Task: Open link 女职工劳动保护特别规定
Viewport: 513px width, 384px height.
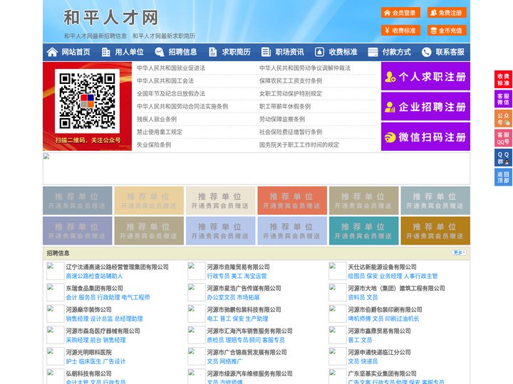Action: pyautogui.click(x=291, y=93)
